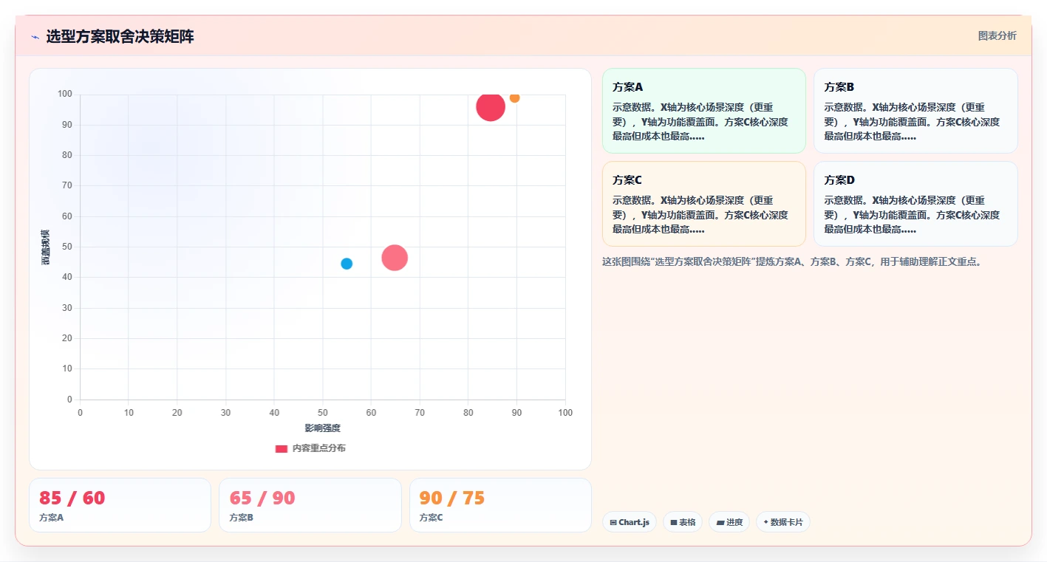Select the 表格 tag
Image resolution: width=1047 pixels, height=562 pixels.
pyautogui.click(x=683, y=522)
